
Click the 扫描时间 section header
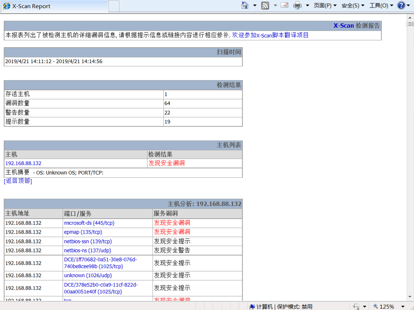point(229,52)
